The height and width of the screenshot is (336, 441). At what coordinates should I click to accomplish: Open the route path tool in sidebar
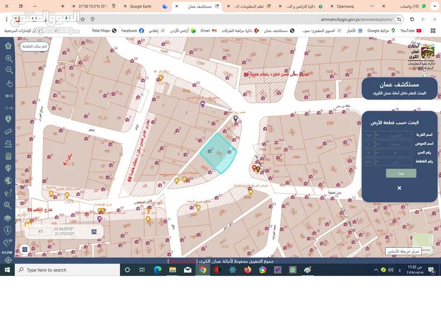tap(8, 193)
